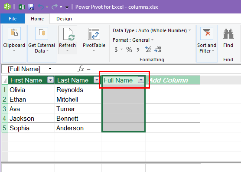
Task: Select the Last Name column header
Action: (78, 80)
